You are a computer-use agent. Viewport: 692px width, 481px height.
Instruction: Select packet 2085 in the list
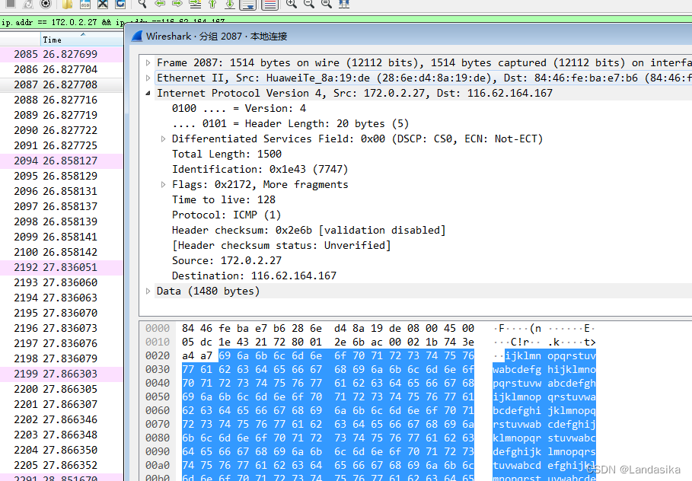[x=62, y=54]
